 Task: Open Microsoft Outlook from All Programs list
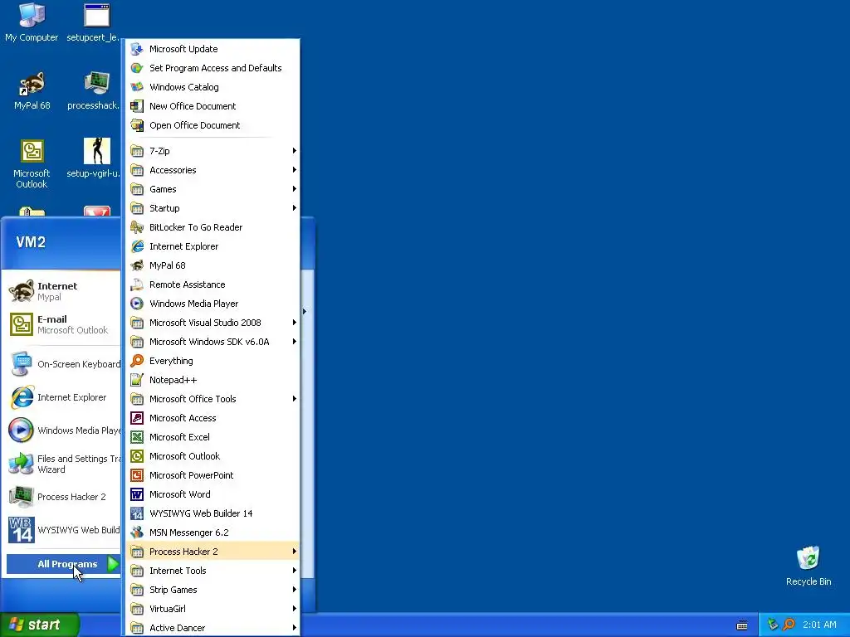tap(212, 456)
